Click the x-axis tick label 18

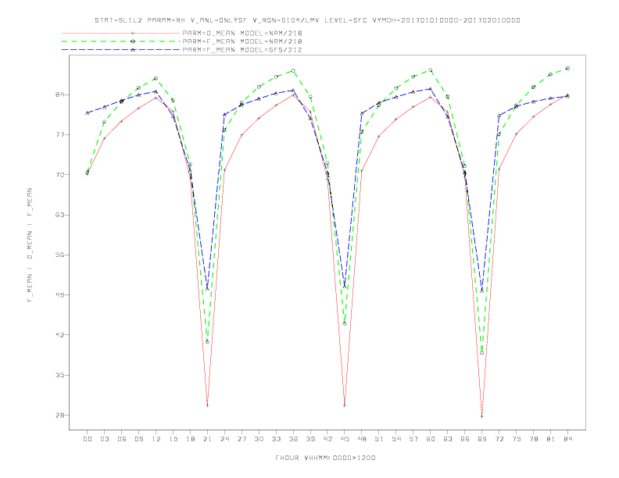tap(190, 439)
